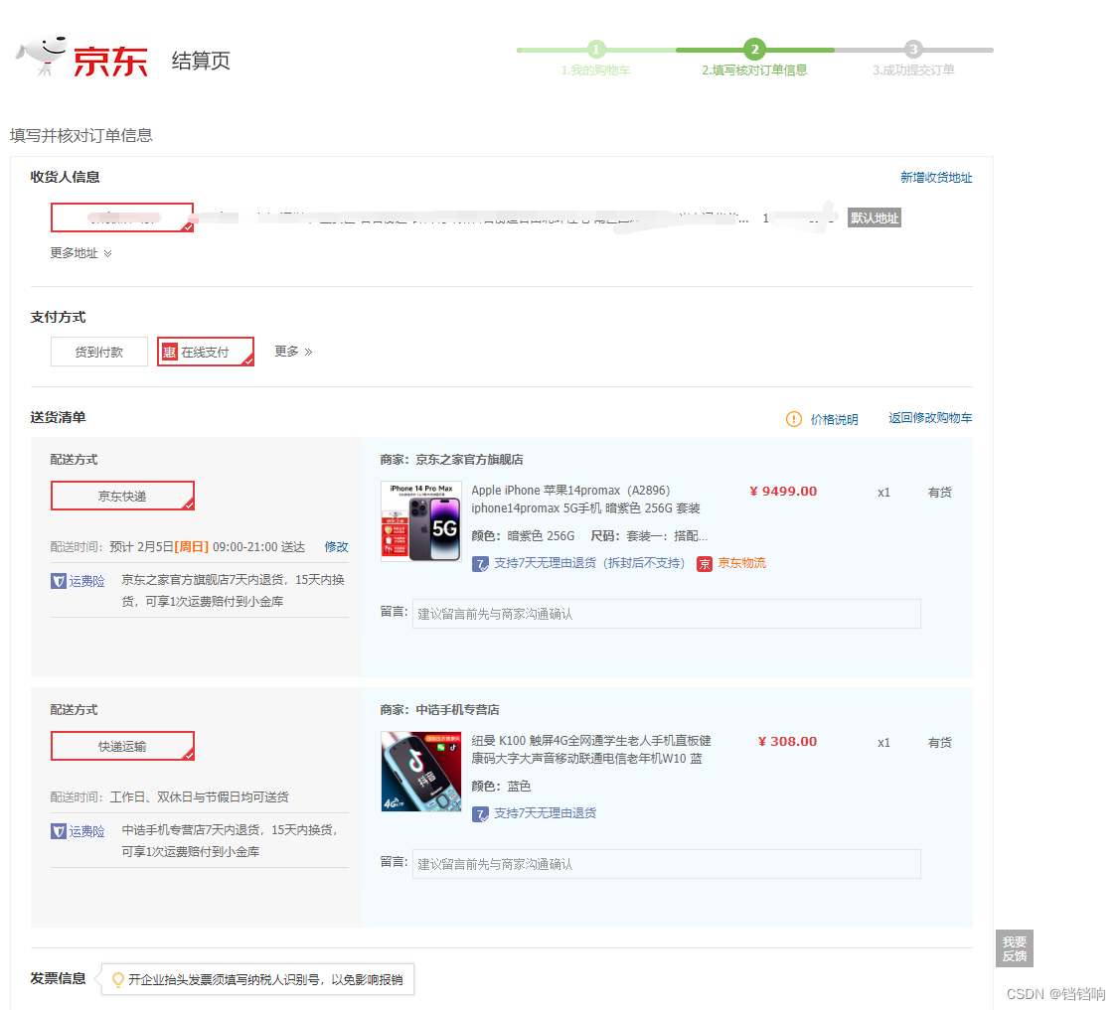Click 京东物流 link

point(741,563)
